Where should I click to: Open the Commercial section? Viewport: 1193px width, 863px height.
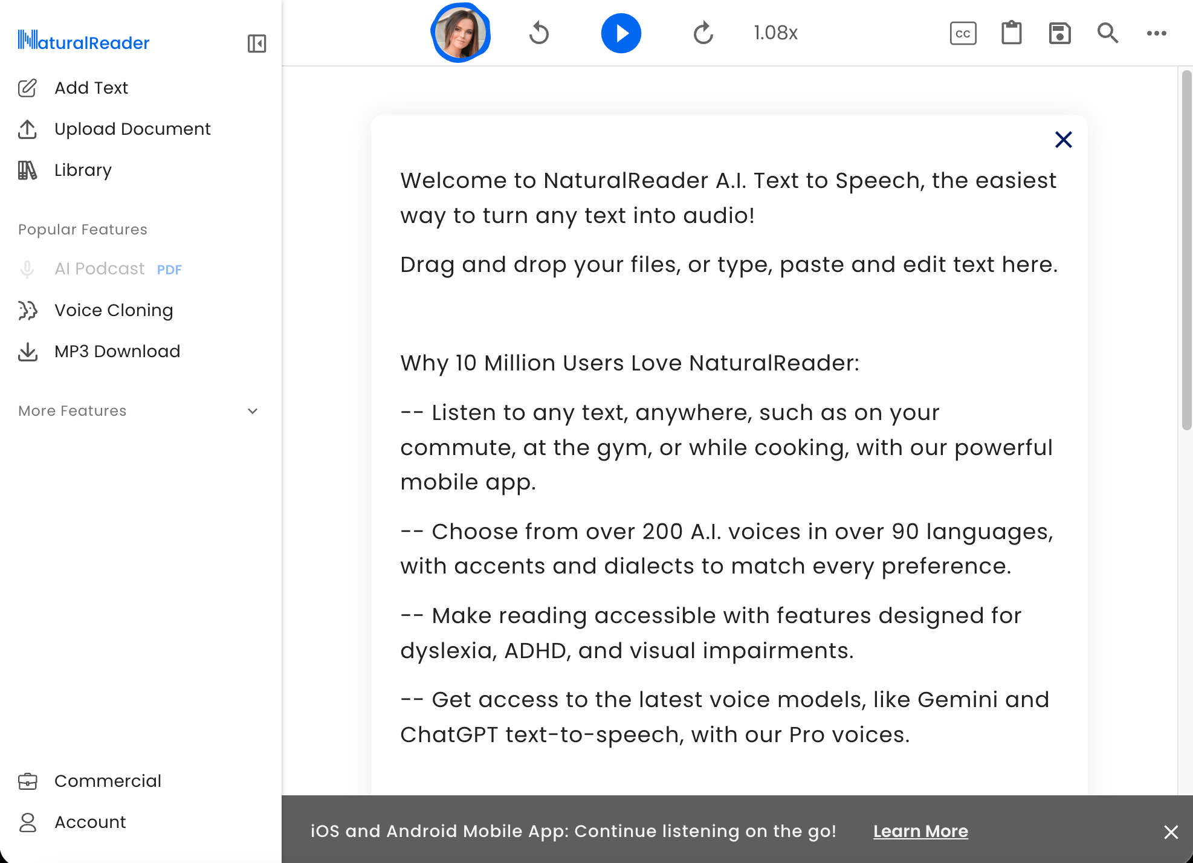(x=108, y=781)
